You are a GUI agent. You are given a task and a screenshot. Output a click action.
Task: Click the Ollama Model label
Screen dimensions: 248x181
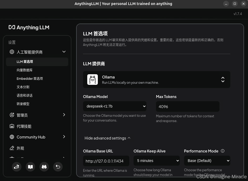click(x=95, y=97)
